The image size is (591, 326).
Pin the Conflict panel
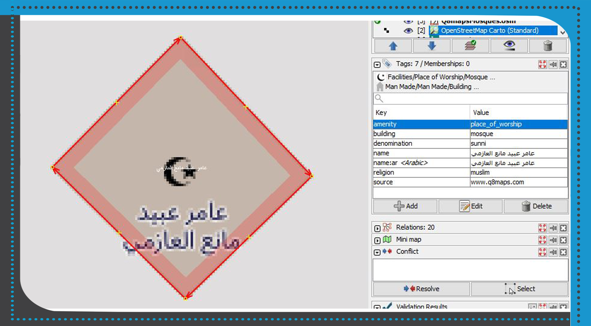(553, 252)
